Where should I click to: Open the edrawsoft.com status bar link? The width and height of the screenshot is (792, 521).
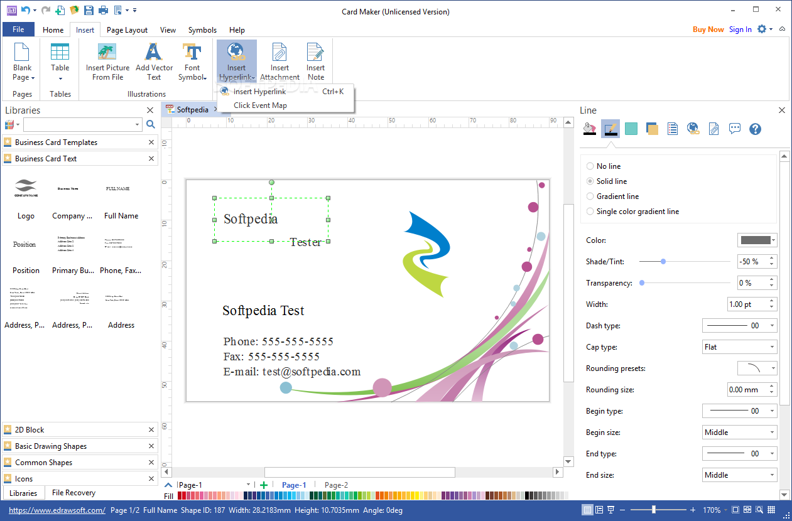pos(57,510)
